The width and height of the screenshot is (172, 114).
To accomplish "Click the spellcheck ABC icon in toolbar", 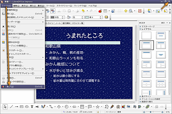I will [47, 11].
